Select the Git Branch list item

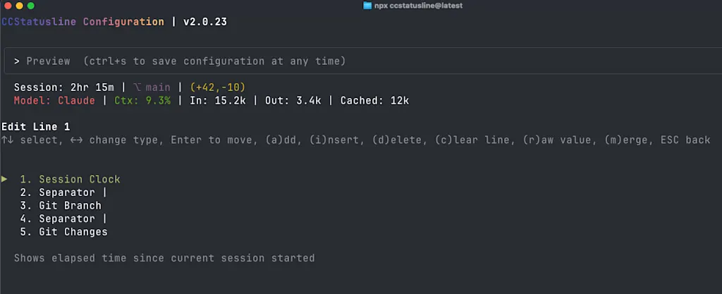(61, 205)
